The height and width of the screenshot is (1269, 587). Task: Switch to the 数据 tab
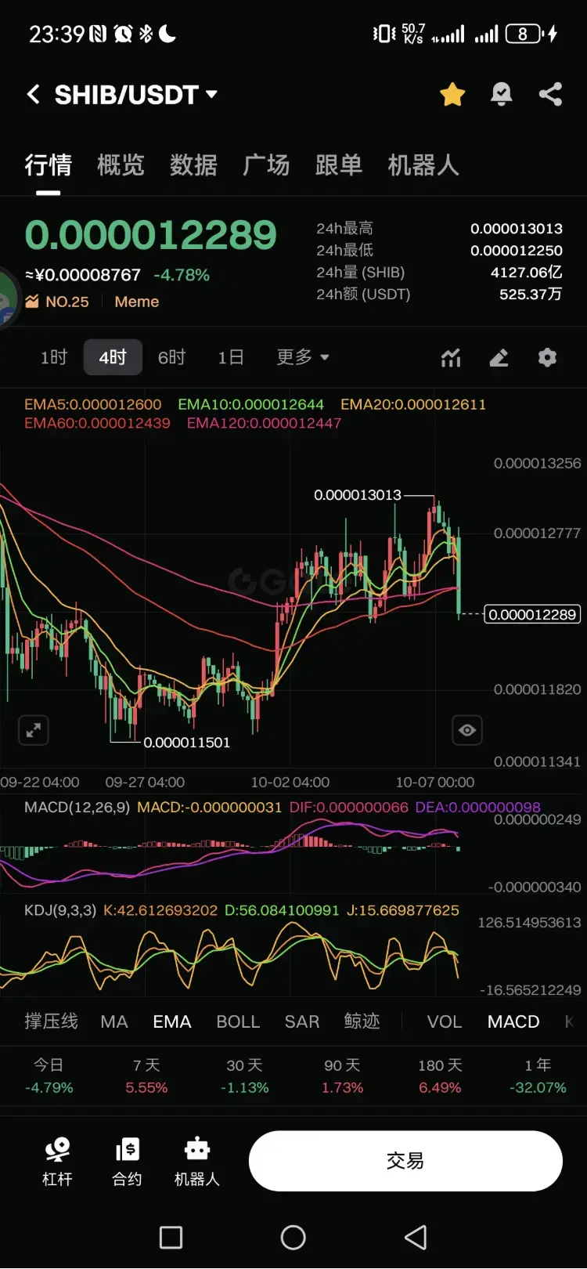(193, 164)
